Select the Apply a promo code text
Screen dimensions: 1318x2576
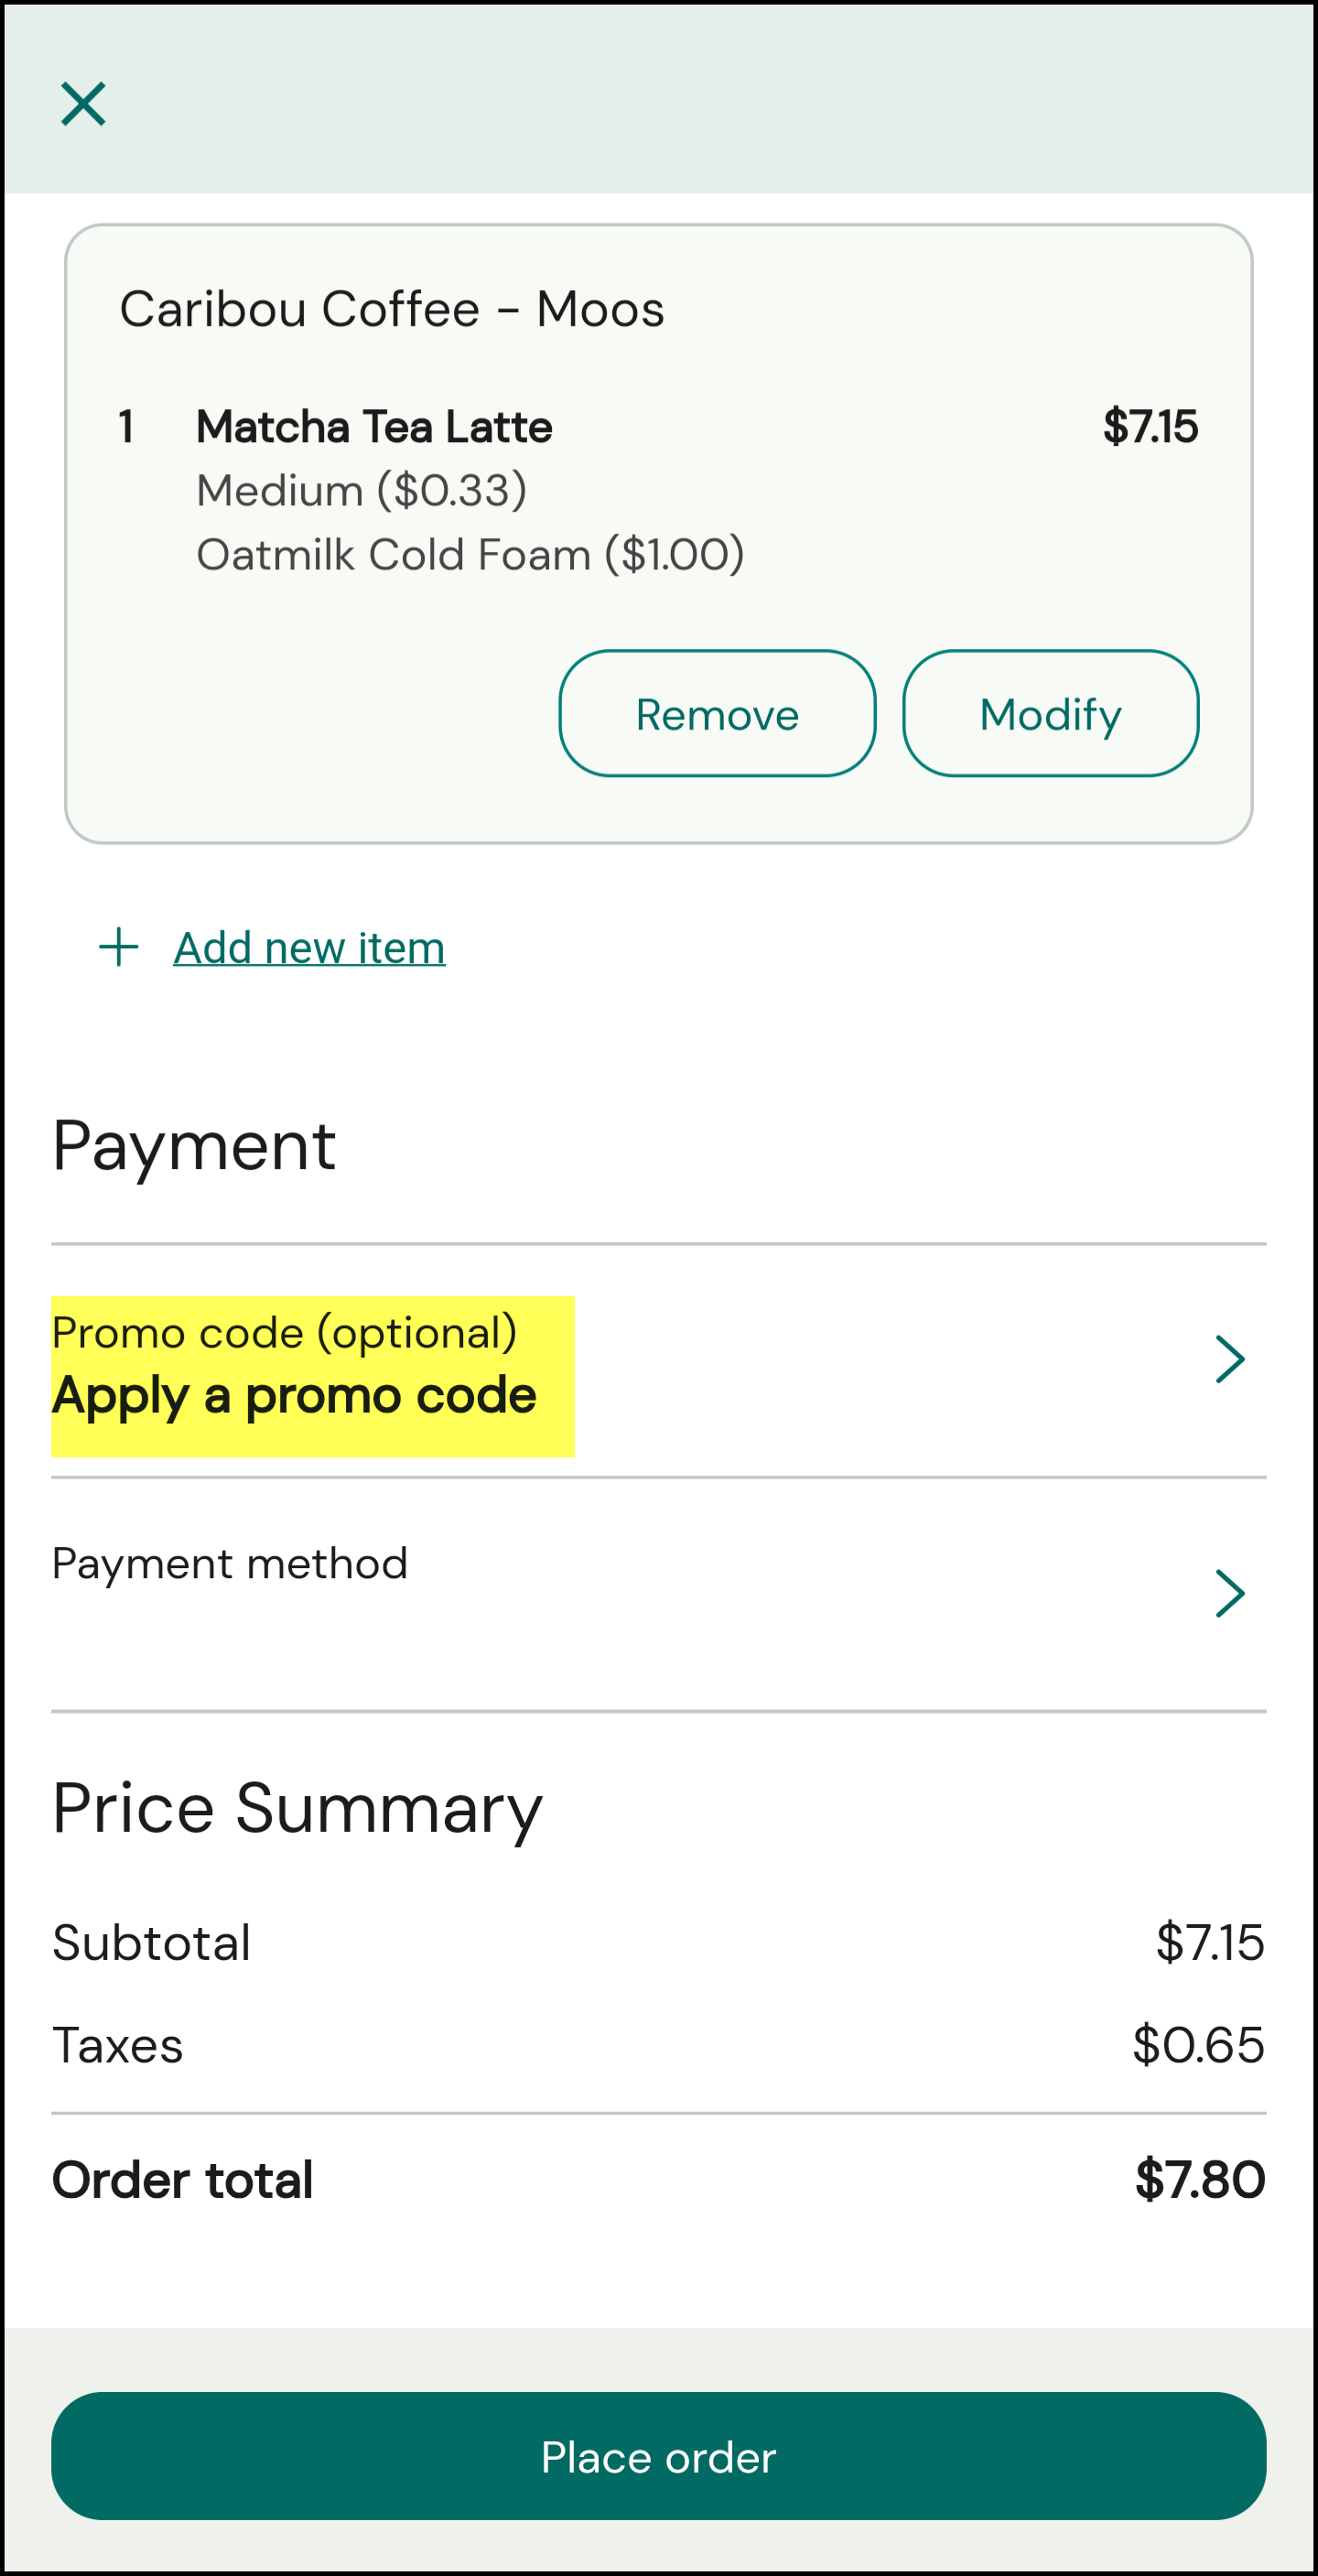[294, 1395]
